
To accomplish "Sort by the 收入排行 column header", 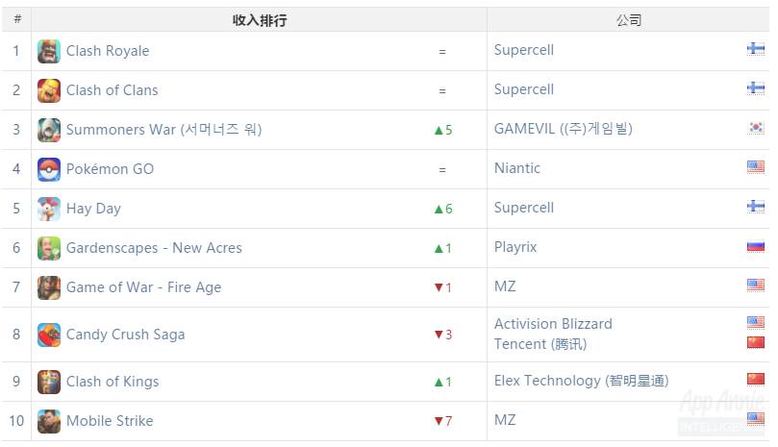I will [260, 20].
